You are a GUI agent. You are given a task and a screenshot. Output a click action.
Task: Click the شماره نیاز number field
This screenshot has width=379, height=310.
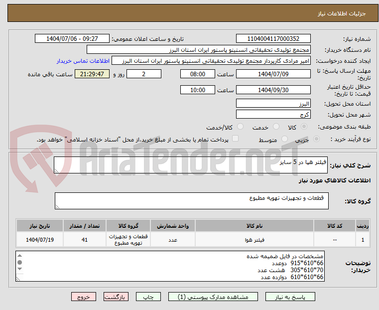click(273, 39)
